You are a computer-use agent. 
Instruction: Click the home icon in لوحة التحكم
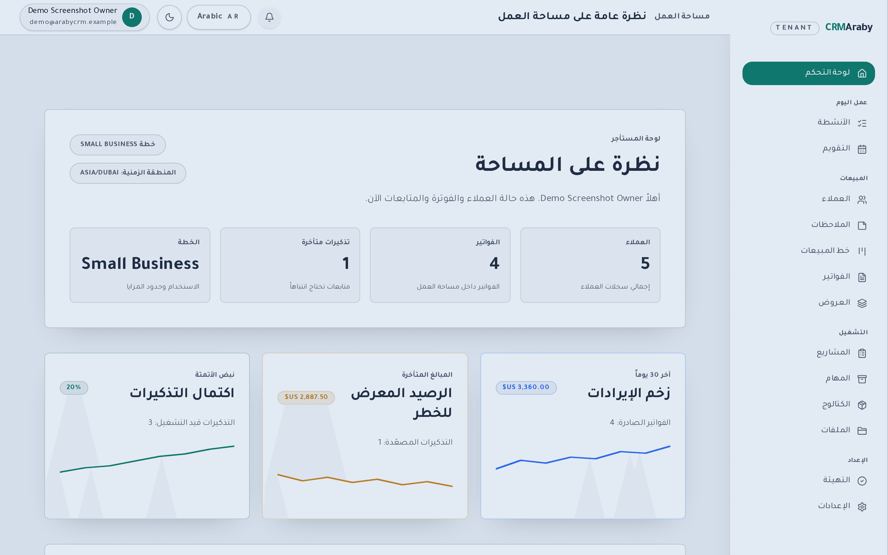(862, 73)
